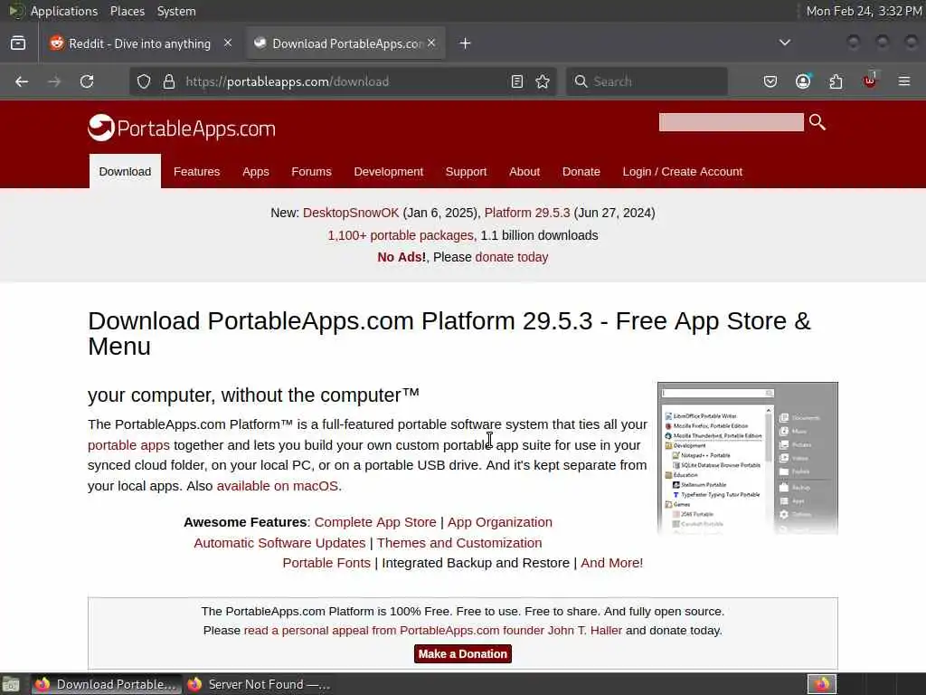Go back using the browser back arrow
This screenshot has height=695, width=926.
tap(22, 81)
